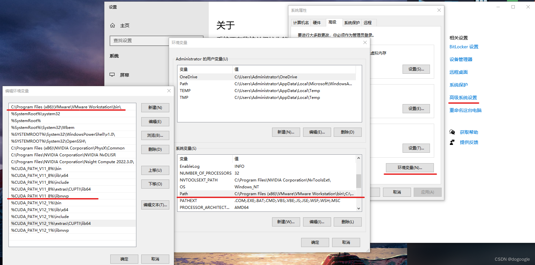Click 应用(A) in 系统属性 window
535x265 pixels.
click(428, 192)
